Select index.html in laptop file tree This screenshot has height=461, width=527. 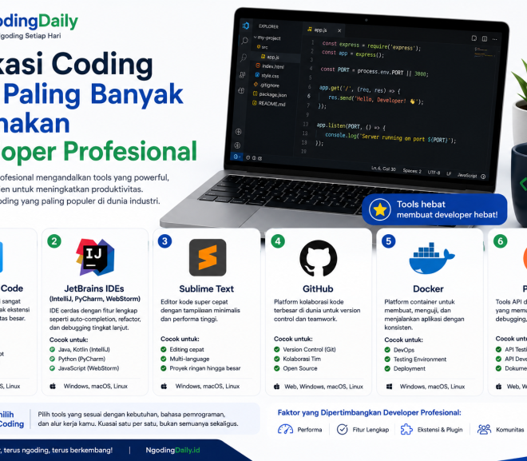pyautogui.click(x=270, y=66)
